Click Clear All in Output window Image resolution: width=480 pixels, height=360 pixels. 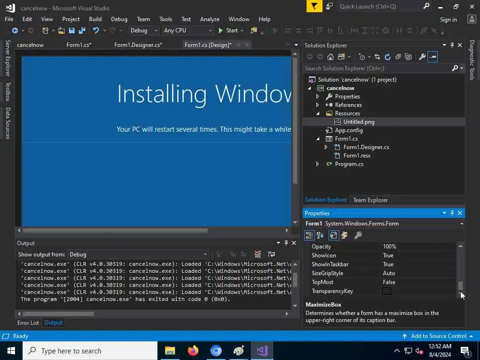[x=258, y=254]
